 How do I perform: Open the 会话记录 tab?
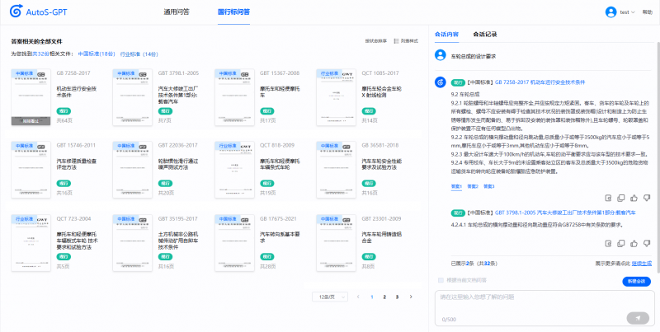pyautogui.click(x=485, y=35)
